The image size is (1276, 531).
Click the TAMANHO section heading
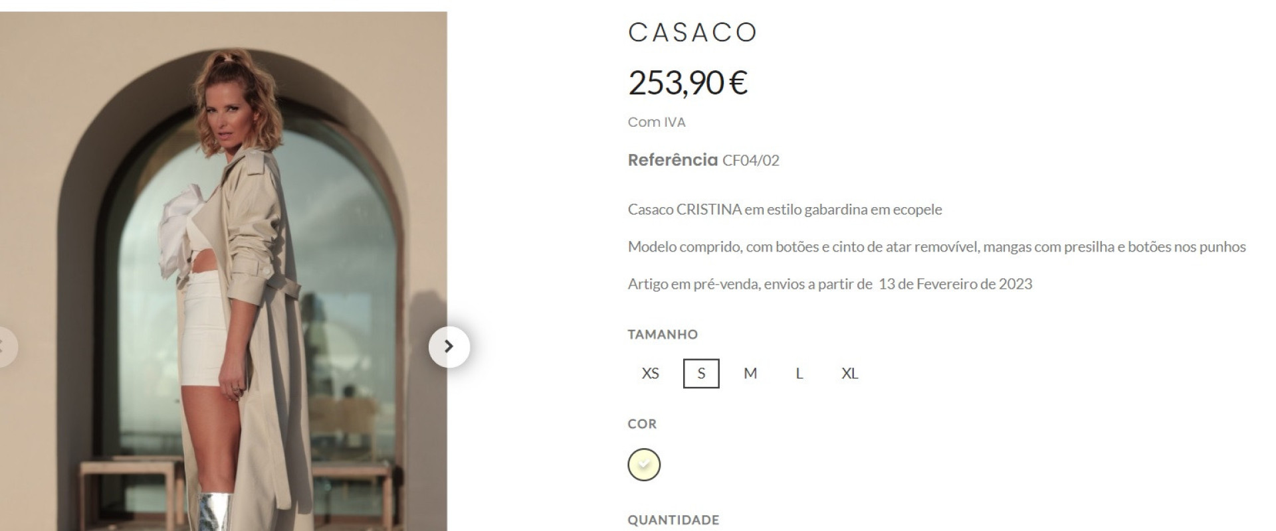[x=663, y=335]
